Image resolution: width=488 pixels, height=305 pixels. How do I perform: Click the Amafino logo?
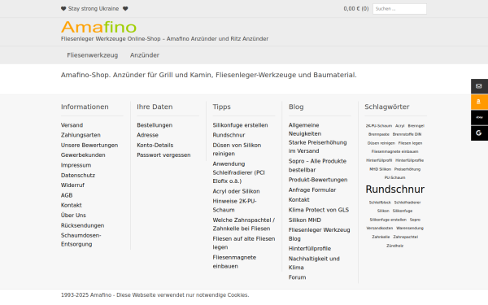(x=98, y=27)
